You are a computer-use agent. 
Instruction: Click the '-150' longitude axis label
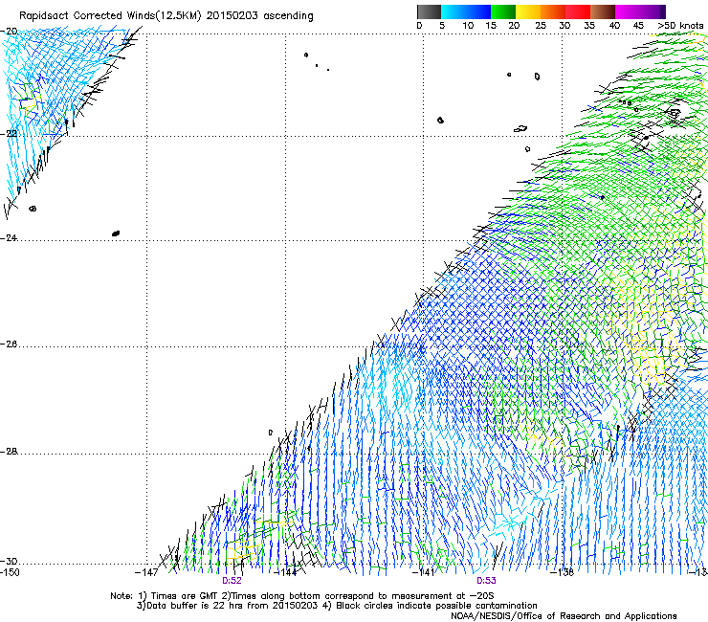[10, 572]
